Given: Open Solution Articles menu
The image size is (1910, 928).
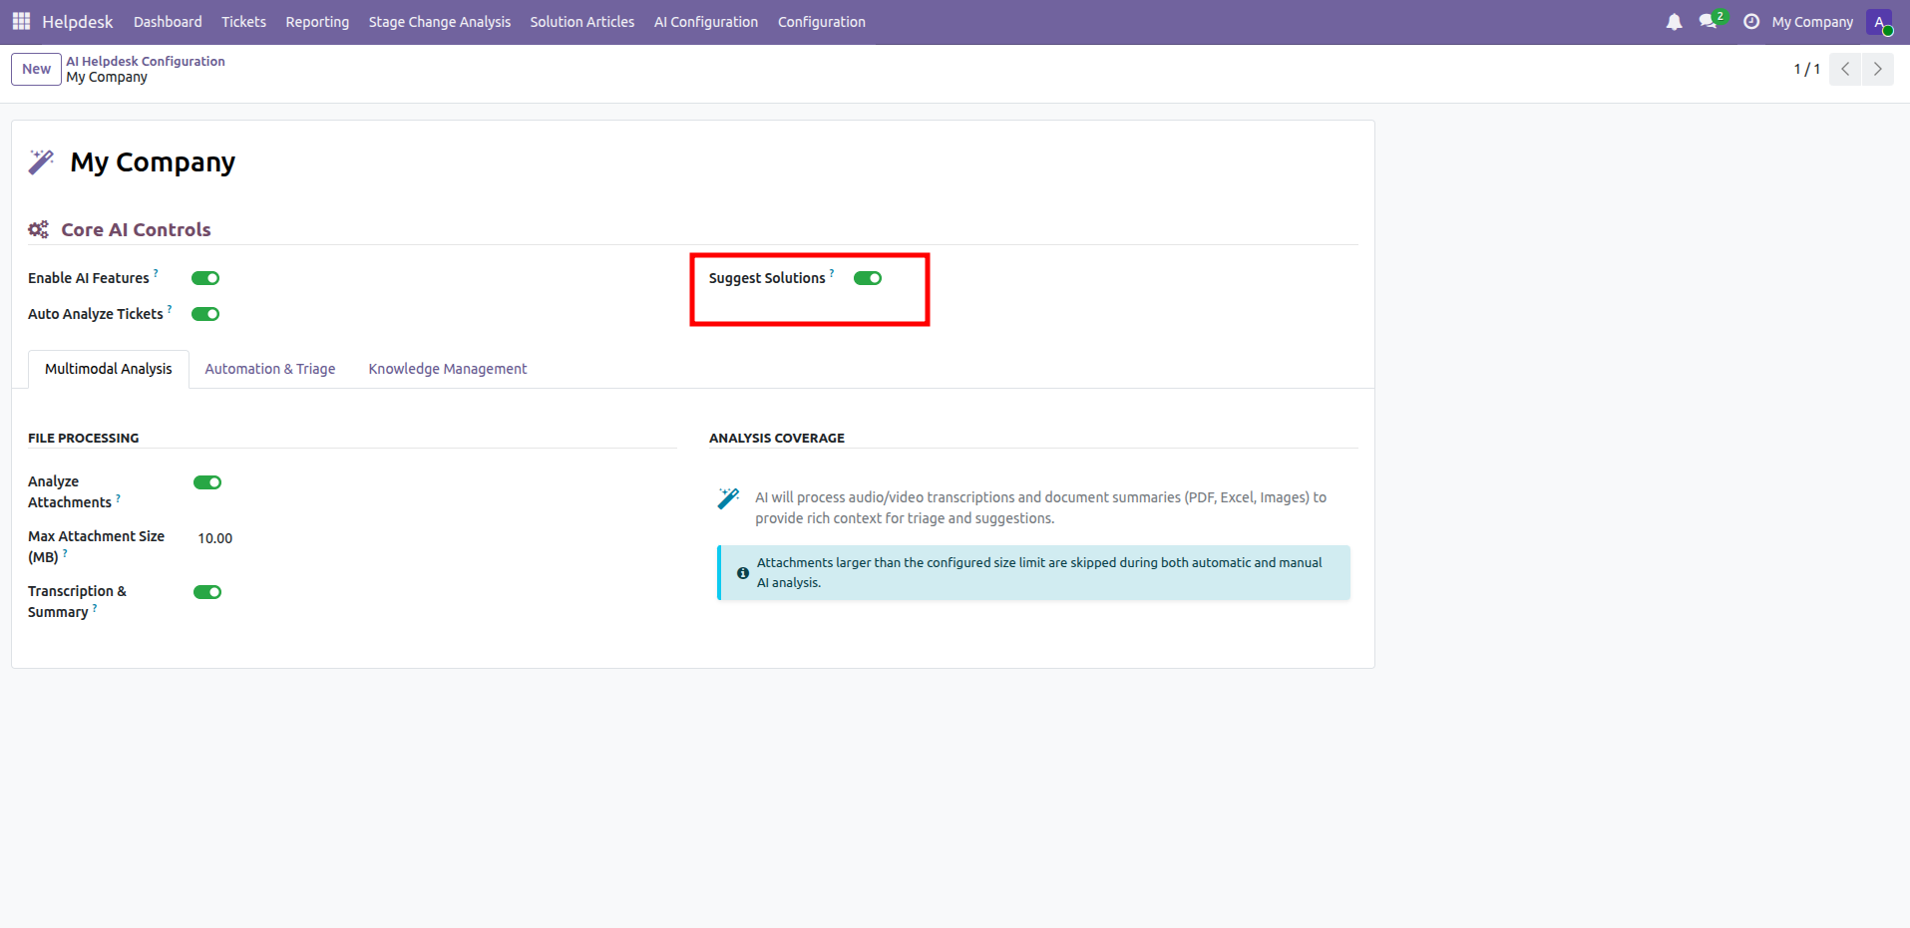Looking at the screenshot, I should click(582, 22).
